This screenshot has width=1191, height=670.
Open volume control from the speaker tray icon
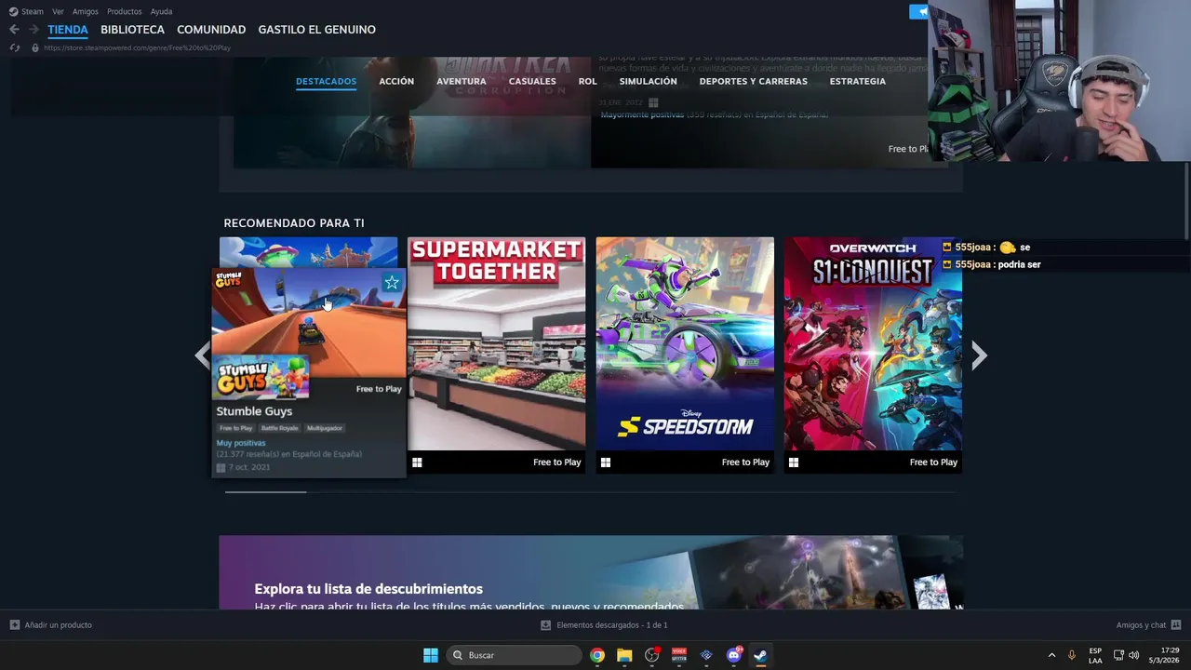pyautogui.click(x=1133, y=655)
